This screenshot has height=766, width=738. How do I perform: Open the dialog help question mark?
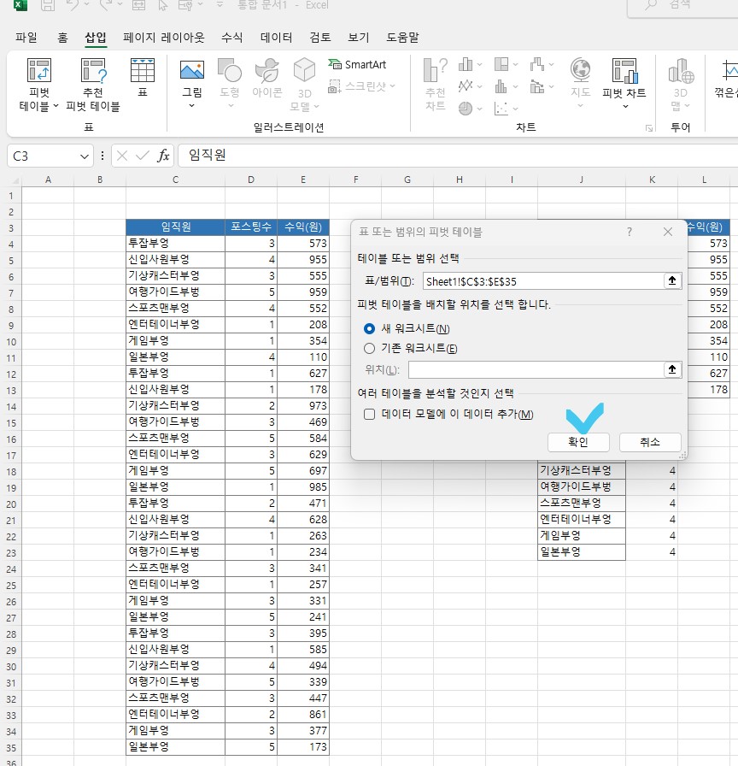click(630, 232)
